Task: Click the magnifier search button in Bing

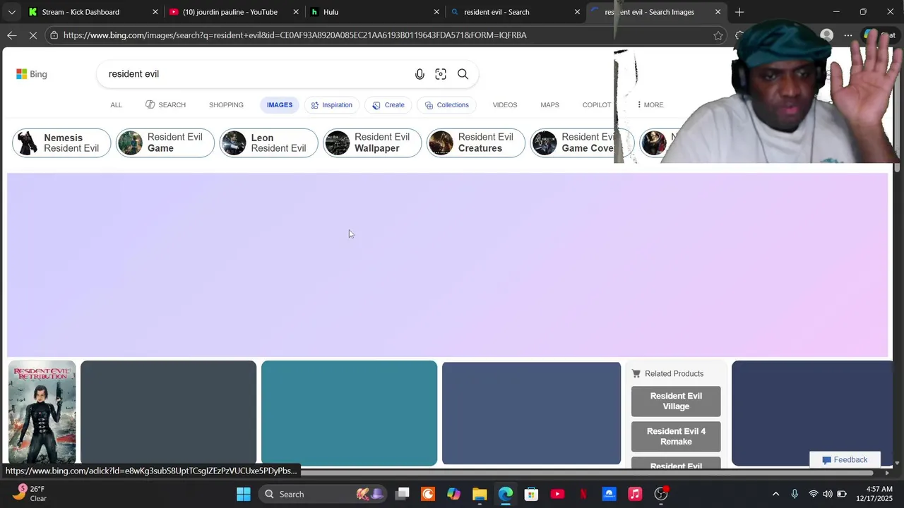Action: 463,74
